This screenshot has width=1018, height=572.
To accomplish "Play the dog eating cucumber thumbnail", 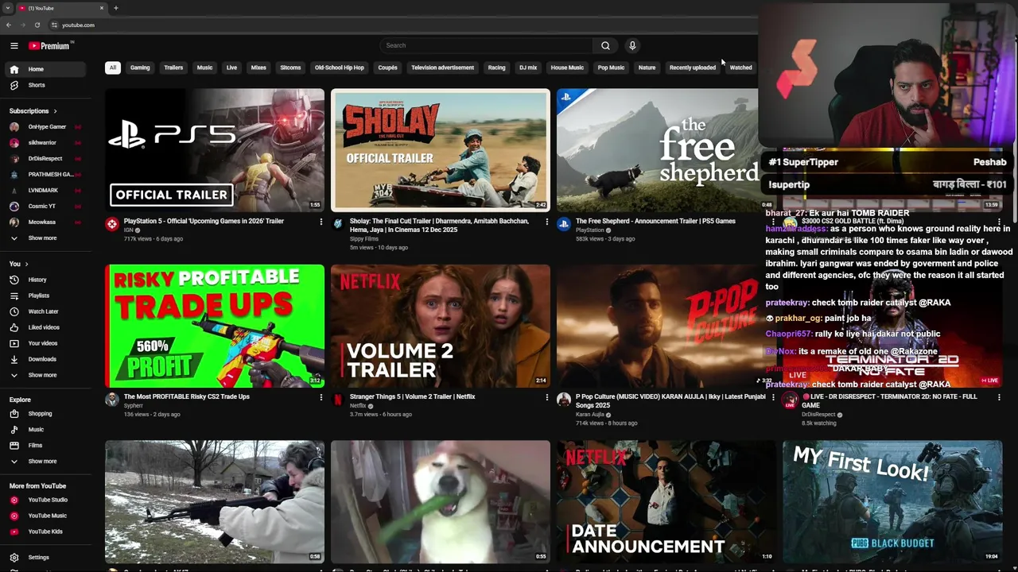I will pyautogui.click(x=441, y=502).
